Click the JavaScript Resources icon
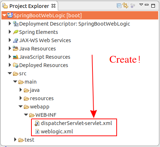The width and height of the screenshot is (160, 147). [x=16, y=57]
